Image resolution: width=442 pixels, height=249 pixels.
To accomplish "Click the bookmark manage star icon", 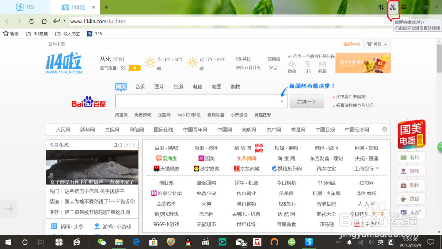I will (x=6, y=34).
